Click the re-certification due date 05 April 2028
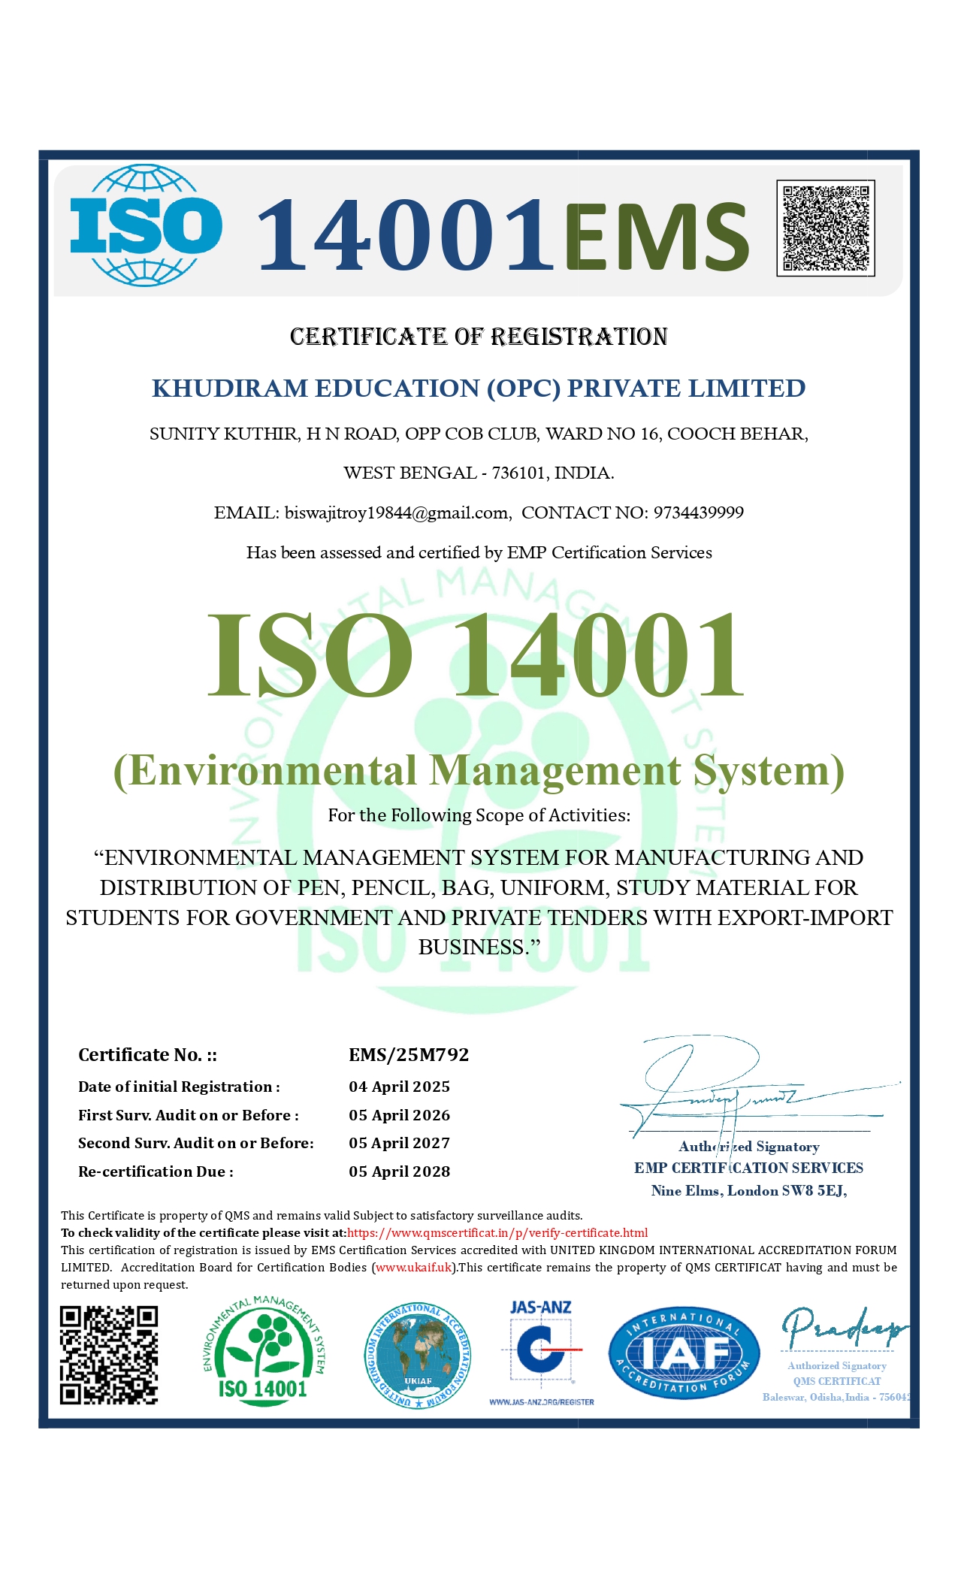 pyautogui.click(x=399, y=1171)
